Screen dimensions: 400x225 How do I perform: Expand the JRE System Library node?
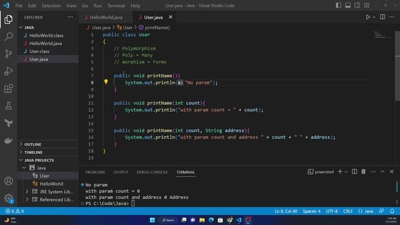click(27, 192)
